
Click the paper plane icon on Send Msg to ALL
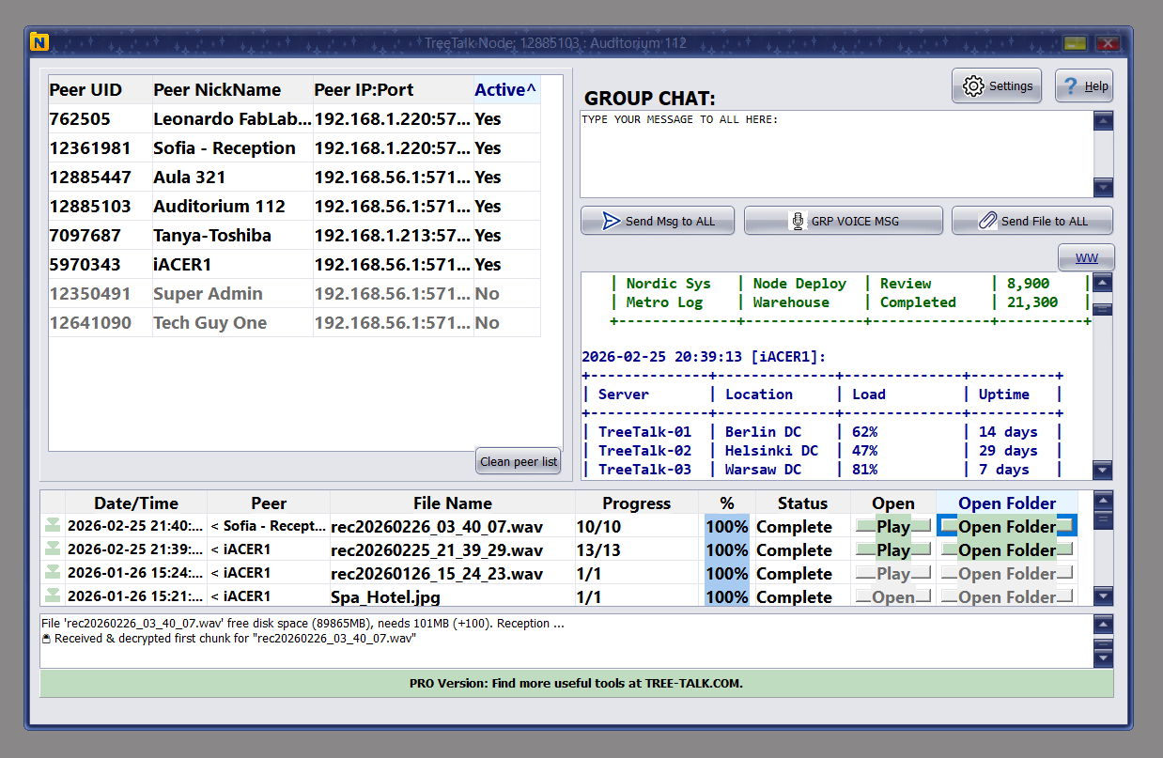tap(611, 220)
